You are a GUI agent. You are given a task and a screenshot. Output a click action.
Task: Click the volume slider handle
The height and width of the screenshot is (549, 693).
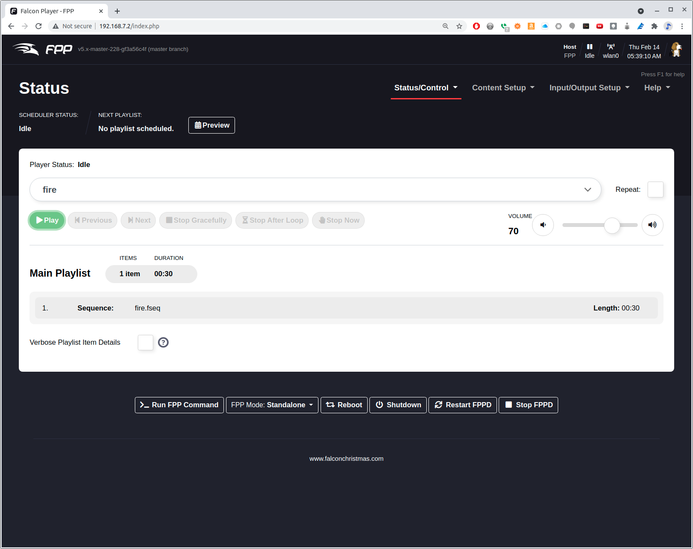pyautogui.click(x=612, y=225)
